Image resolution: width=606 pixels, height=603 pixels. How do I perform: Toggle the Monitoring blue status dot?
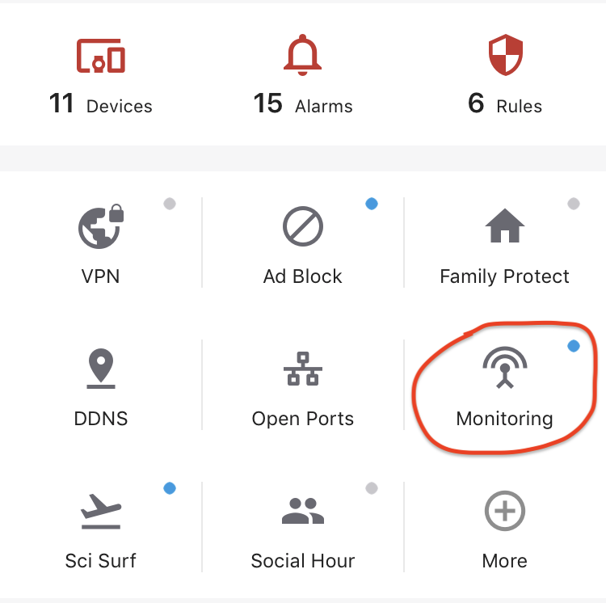[574, 346]
